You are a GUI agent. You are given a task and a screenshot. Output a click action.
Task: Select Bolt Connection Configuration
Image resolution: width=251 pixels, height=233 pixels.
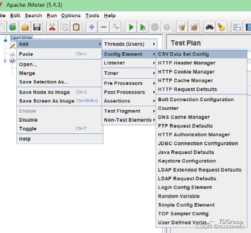(202, 99)
